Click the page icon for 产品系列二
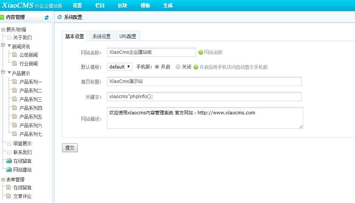355x203 pixels. pyautogui.click(x=14, y=90)
